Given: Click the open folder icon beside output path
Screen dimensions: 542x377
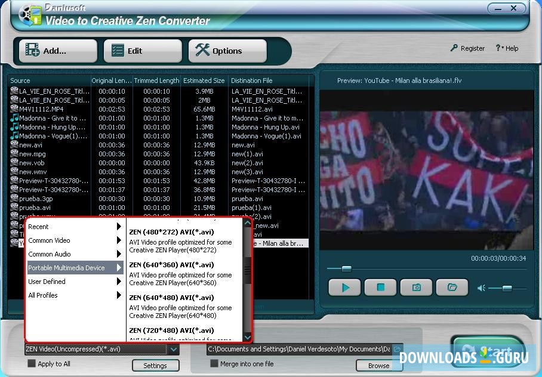Looking at the screenshot, I should (x=397, y=350).
